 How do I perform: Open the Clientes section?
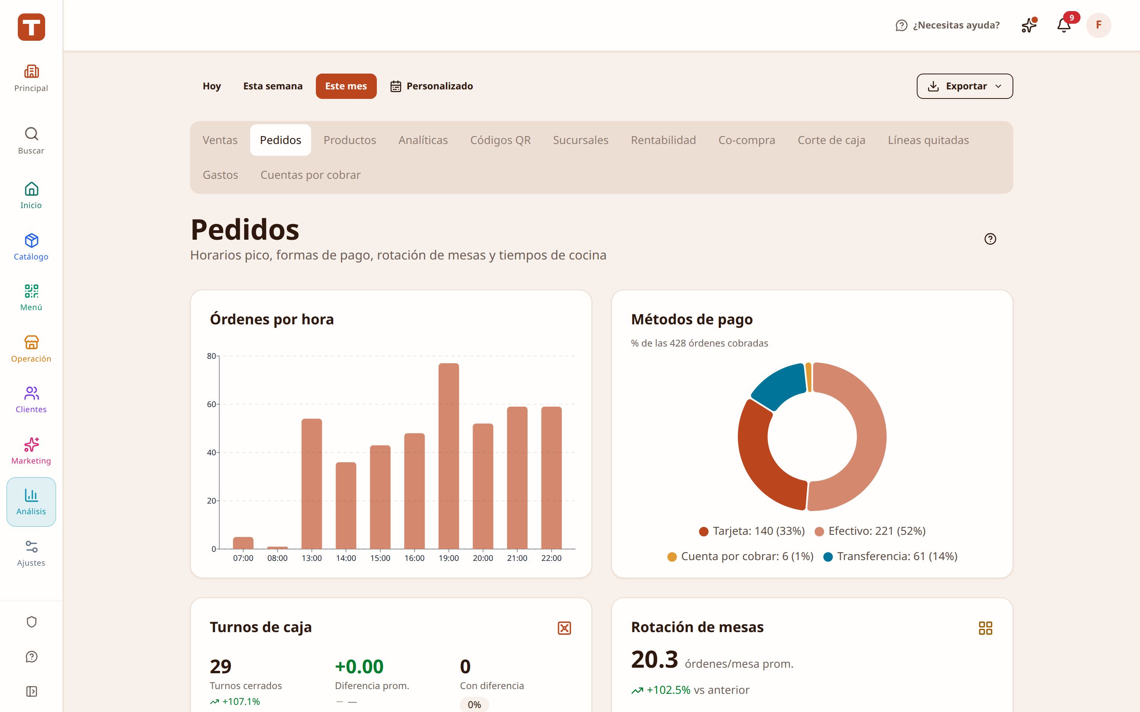31,400
